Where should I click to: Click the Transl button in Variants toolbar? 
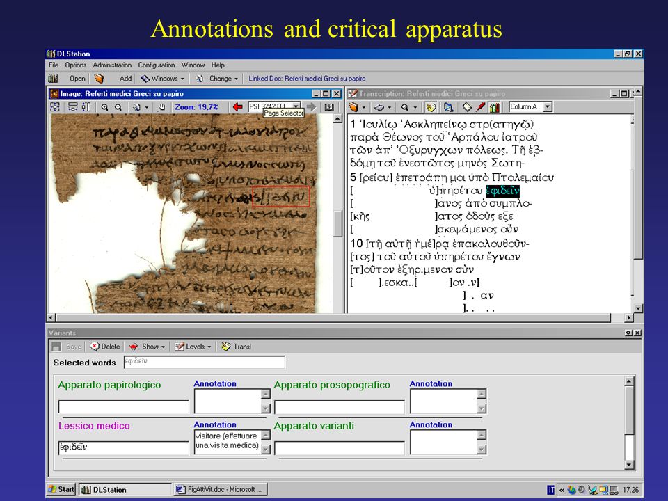tap(236, 347)
